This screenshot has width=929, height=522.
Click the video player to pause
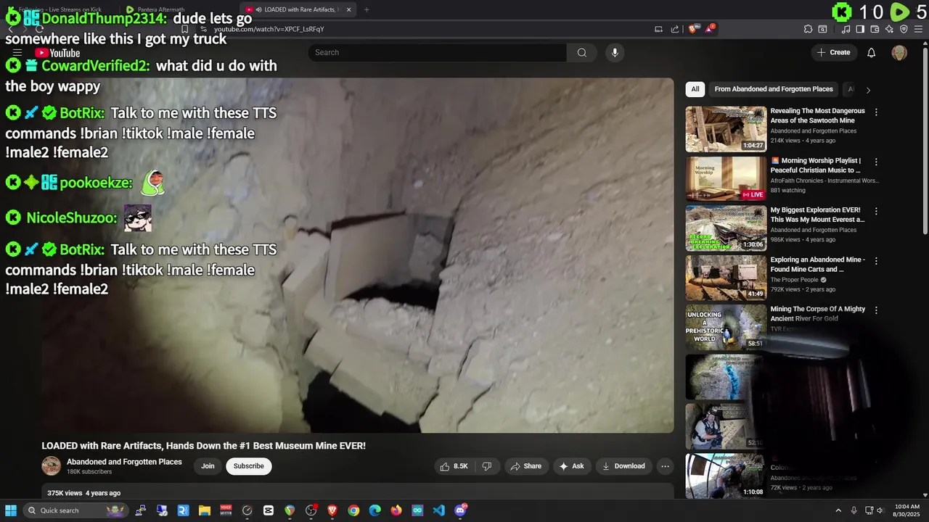(x=358, y=255)
